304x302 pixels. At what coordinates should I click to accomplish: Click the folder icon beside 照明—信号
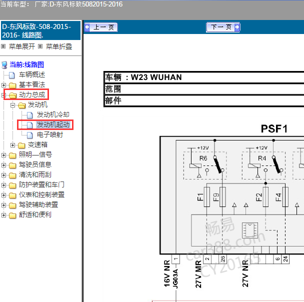[x=12, y=155]
